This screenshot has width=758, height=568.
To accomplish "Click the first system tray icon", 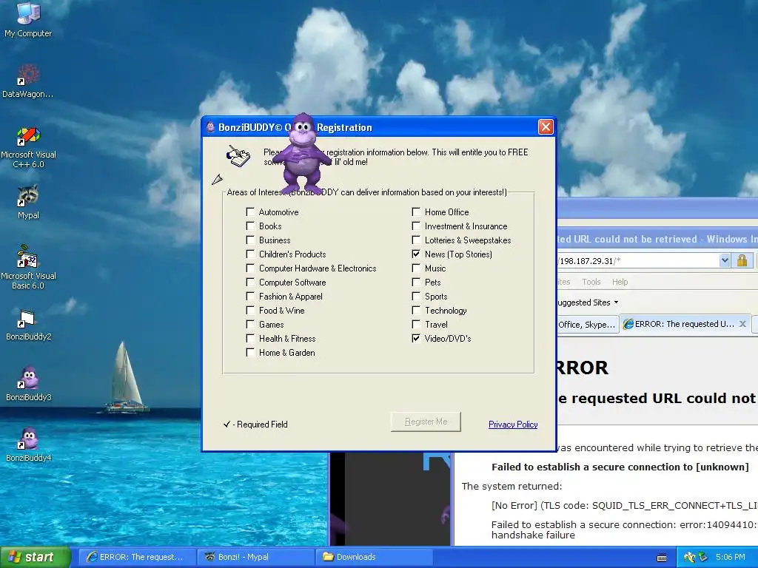I will click(690, 558).
